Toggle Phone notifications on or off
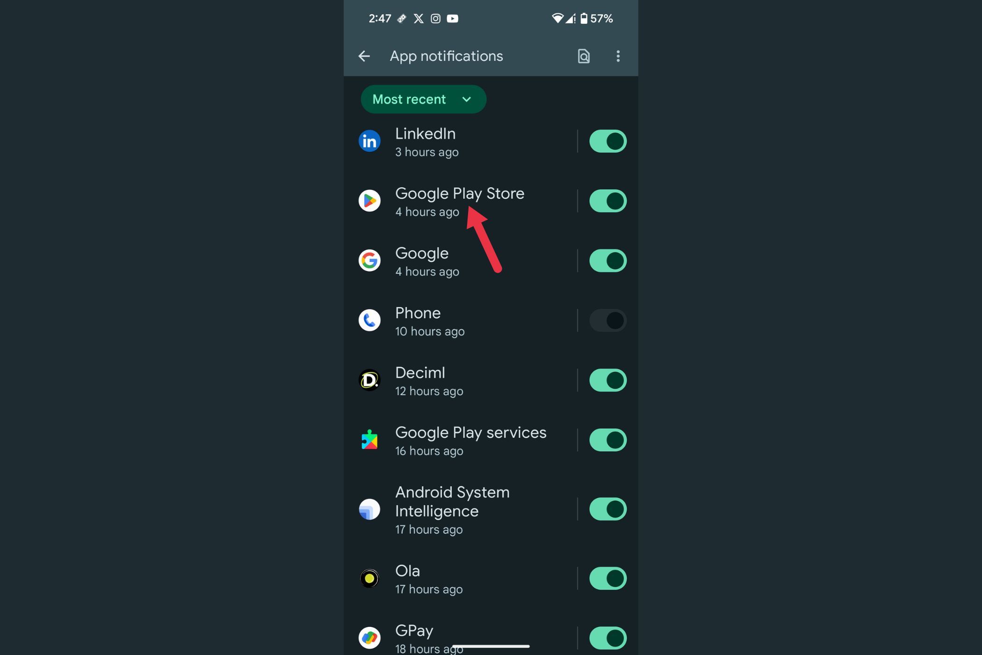This screenshot has width=982, height=655. pyautogui.click(x=608, y=321)
